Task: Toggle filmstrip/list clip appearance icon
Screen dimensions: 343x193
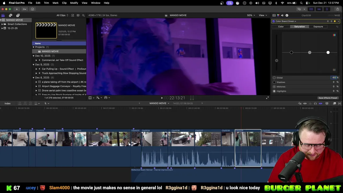Action: [73, 15]
